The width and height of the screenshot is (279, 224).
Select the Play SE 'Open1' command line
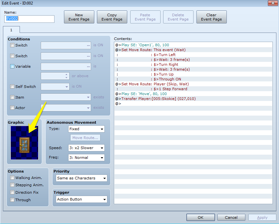coord(194,45)
